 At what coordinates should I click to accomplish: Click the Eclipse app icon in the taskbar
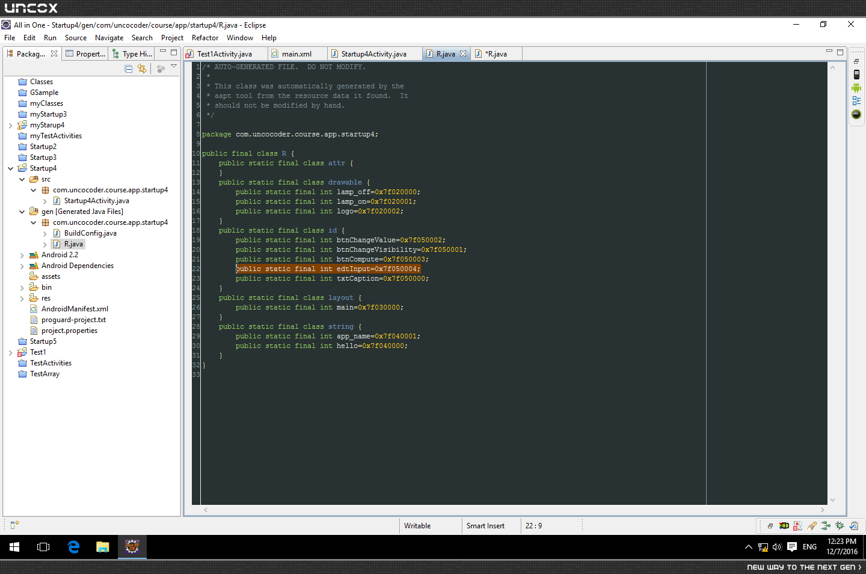click(x=132, y=547)
